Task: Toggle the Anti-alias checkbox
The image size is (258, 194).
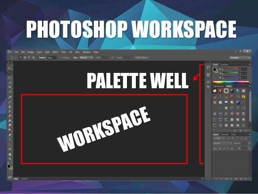Action: point(60,58)
